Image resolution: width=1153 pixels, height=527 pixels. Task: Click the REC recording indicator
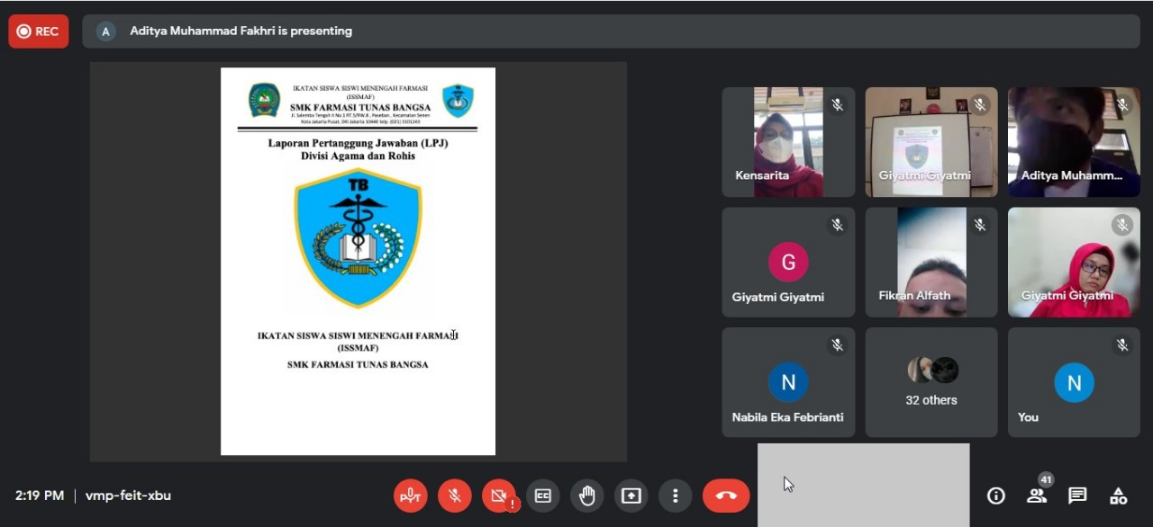[x=39, y=31]
